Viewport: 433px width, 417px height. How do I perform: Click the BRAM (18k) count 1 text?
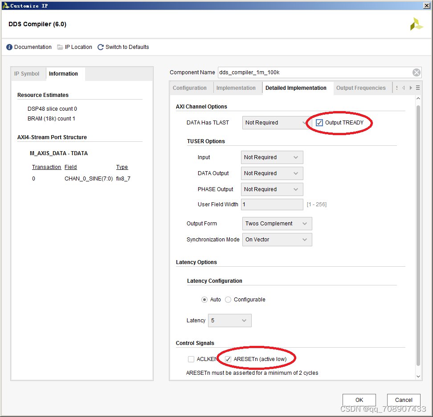coord(51,119)
